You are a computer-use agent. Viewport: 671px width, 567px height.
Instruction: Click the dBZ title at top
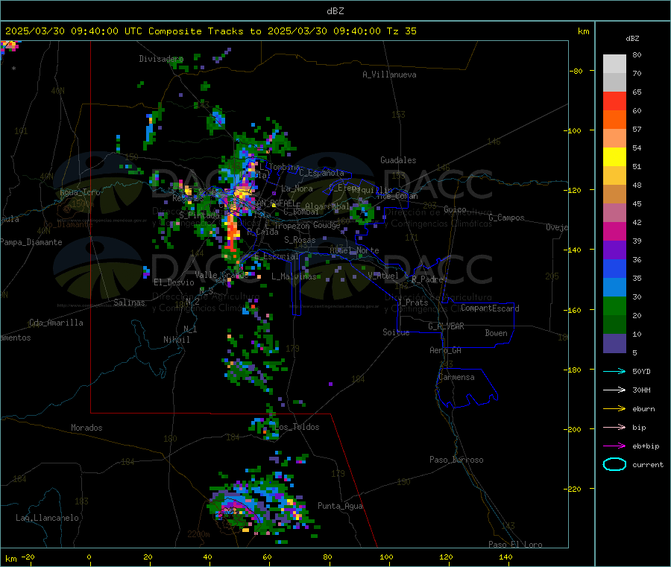coord(335,10)
